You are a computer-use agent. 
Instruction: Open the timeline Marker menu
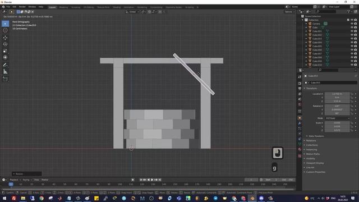pos(45,180)
